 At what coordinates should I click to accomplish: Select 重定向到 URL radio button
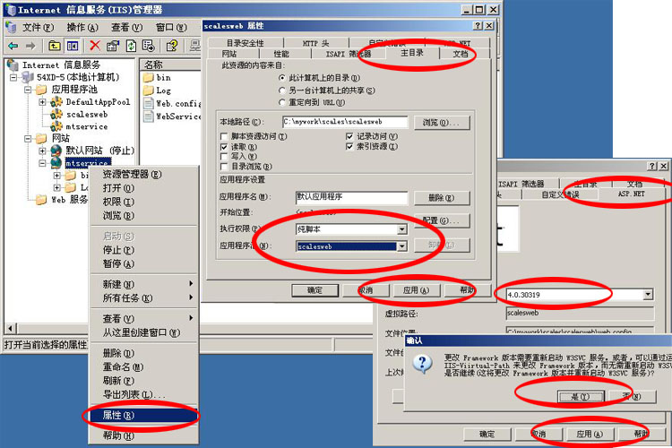coord(281,102)
